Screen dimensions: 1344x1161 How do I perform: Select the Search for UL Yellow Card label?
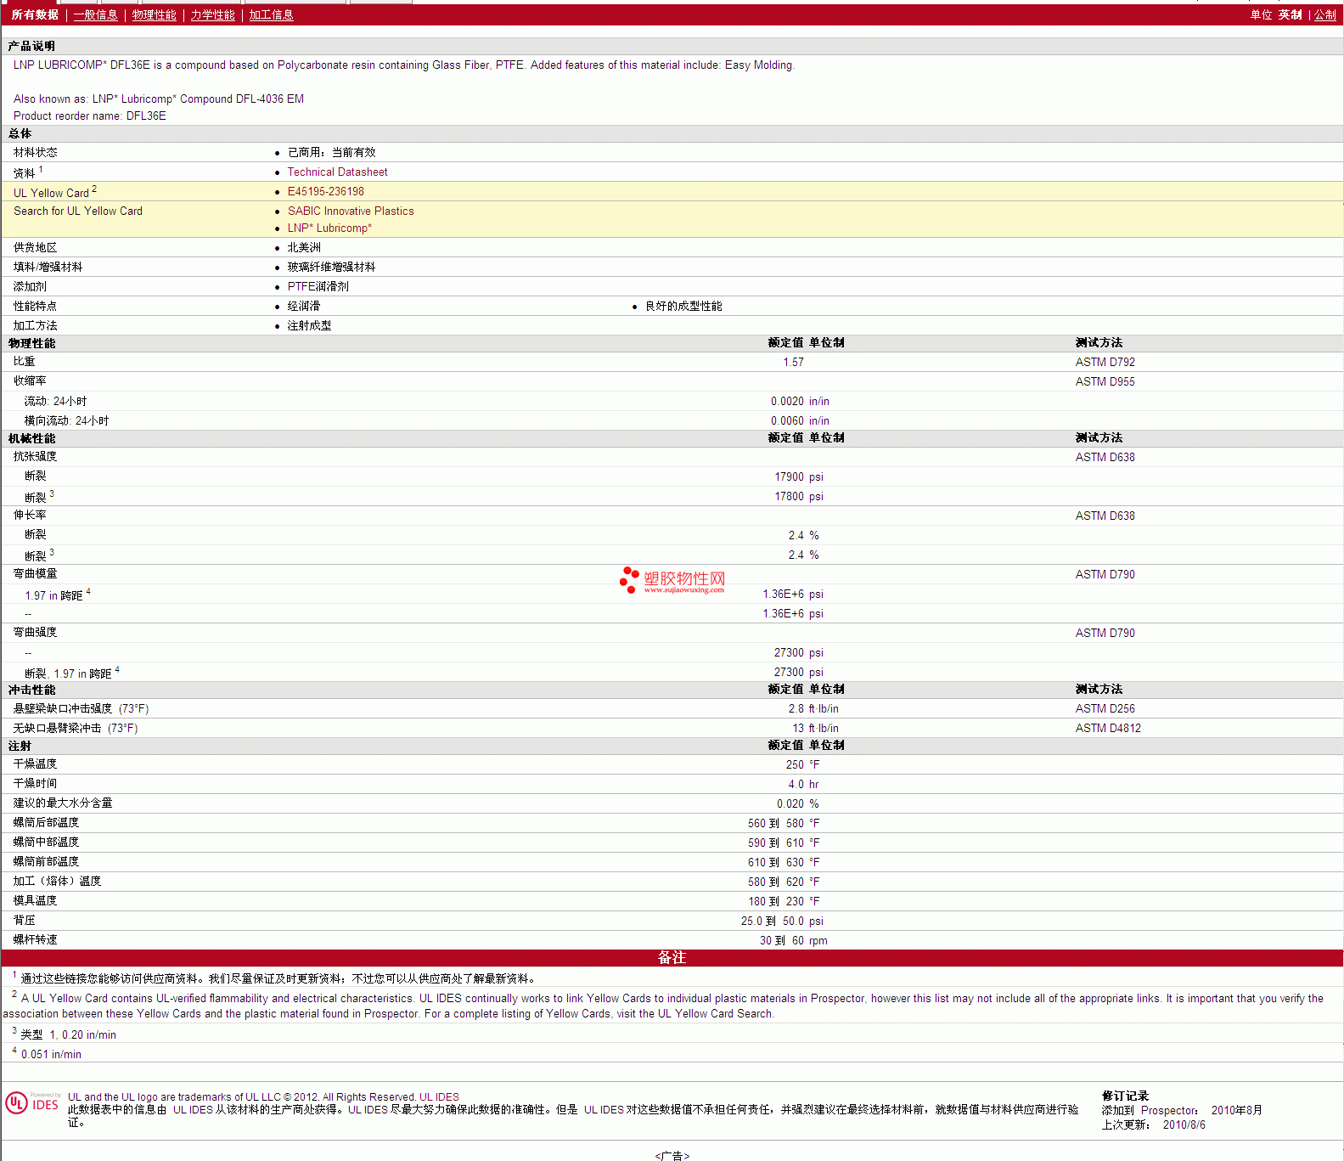click(x=78, y=211)
